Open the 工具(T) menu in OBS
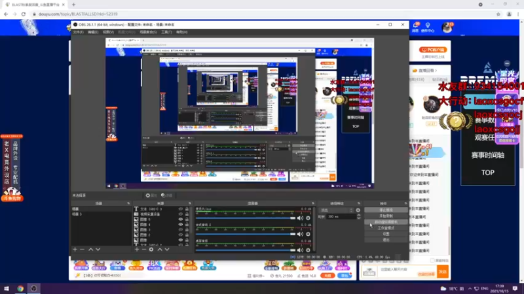 tap(166, 32)
